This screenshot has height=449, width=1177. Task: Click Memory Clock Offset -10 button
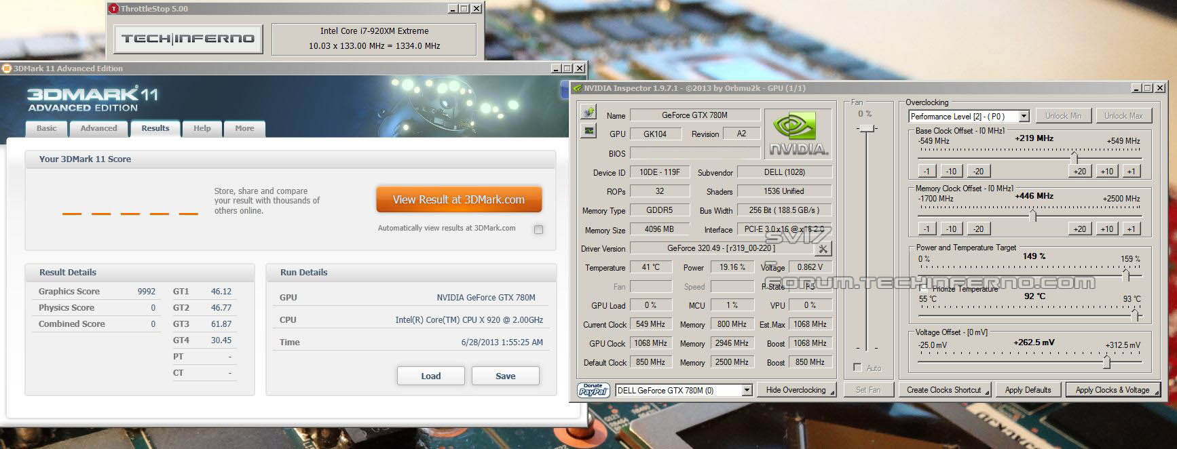951,229
